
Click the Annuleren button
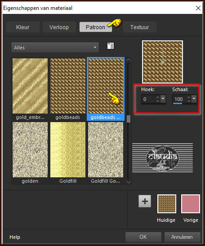point(183,237)
